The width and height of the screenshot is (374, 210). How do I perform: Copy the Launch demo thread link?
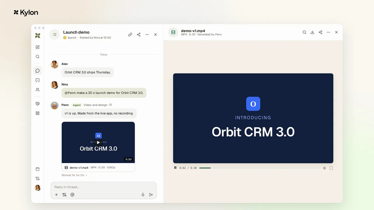tap(130, 34)
